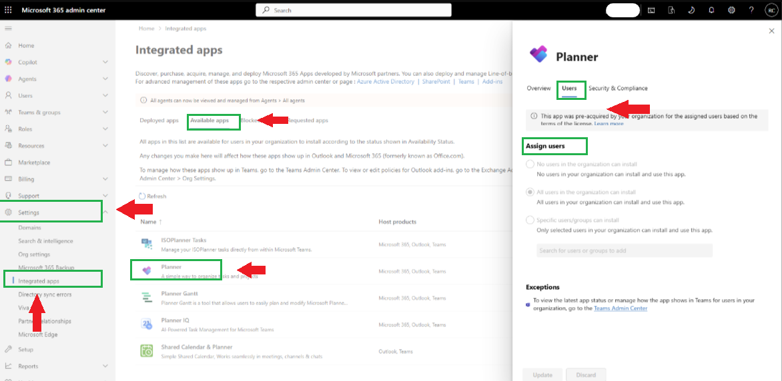Screen dimensions: 782x381
Task: Click the Home breadcrumb link
Action: 147,29
